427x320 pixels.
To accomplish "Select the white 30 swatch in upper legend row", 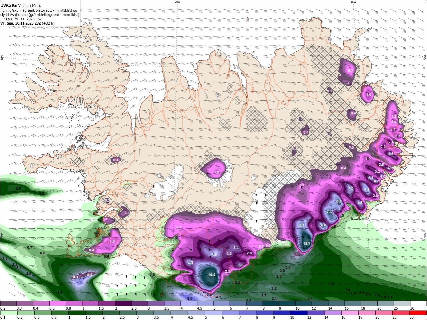I will click(x=418, y=304).
